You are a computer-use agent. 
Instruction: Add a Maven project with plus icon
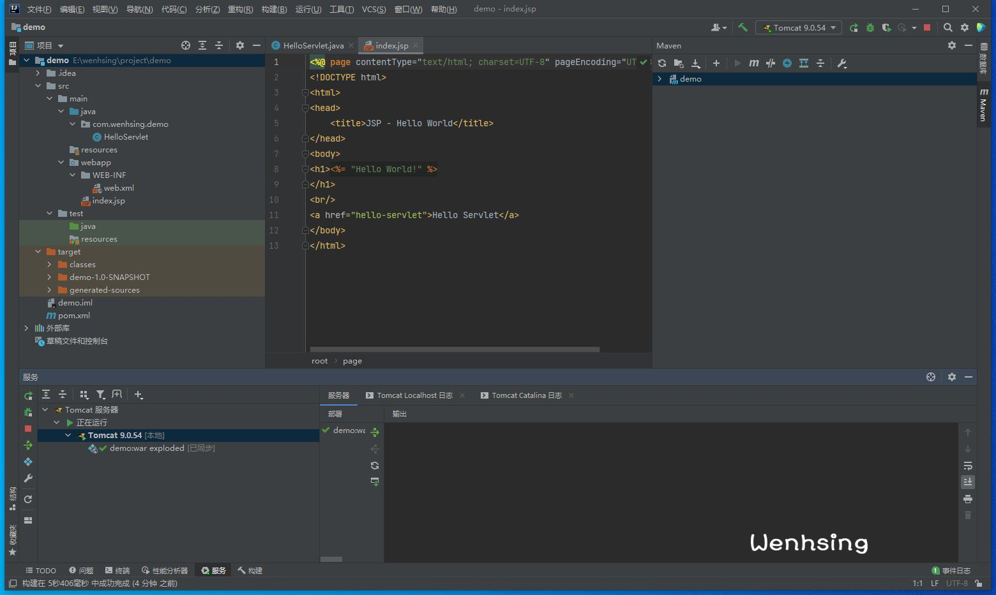[716, 63]
